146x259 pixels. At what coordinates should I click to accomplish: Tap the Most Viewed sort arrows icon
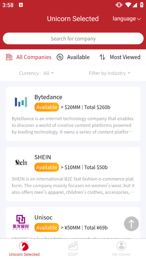[102, 57]
